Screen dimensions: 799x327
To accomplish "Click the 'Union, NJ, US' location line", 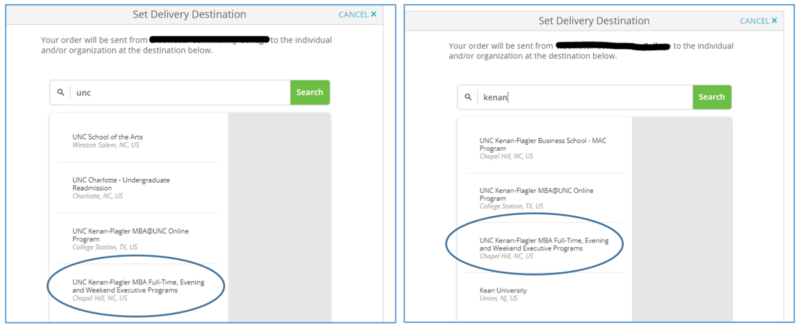I will tap(498, 299).
